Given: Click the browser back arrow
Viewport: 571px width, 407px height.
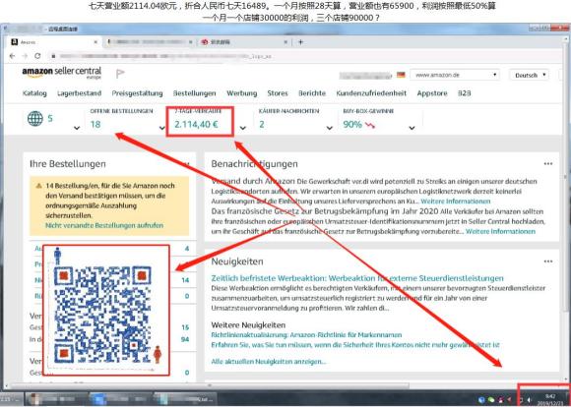Looking at the screenshot, I should 13,56.
